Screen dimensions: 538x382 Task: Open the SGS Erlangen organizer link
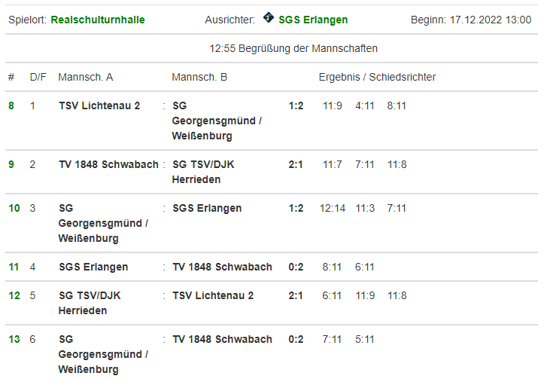click(313, 20)
